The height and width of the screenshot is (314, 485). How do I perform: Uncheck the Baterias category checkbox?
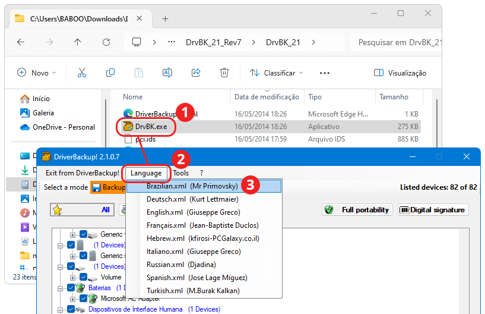71,288
